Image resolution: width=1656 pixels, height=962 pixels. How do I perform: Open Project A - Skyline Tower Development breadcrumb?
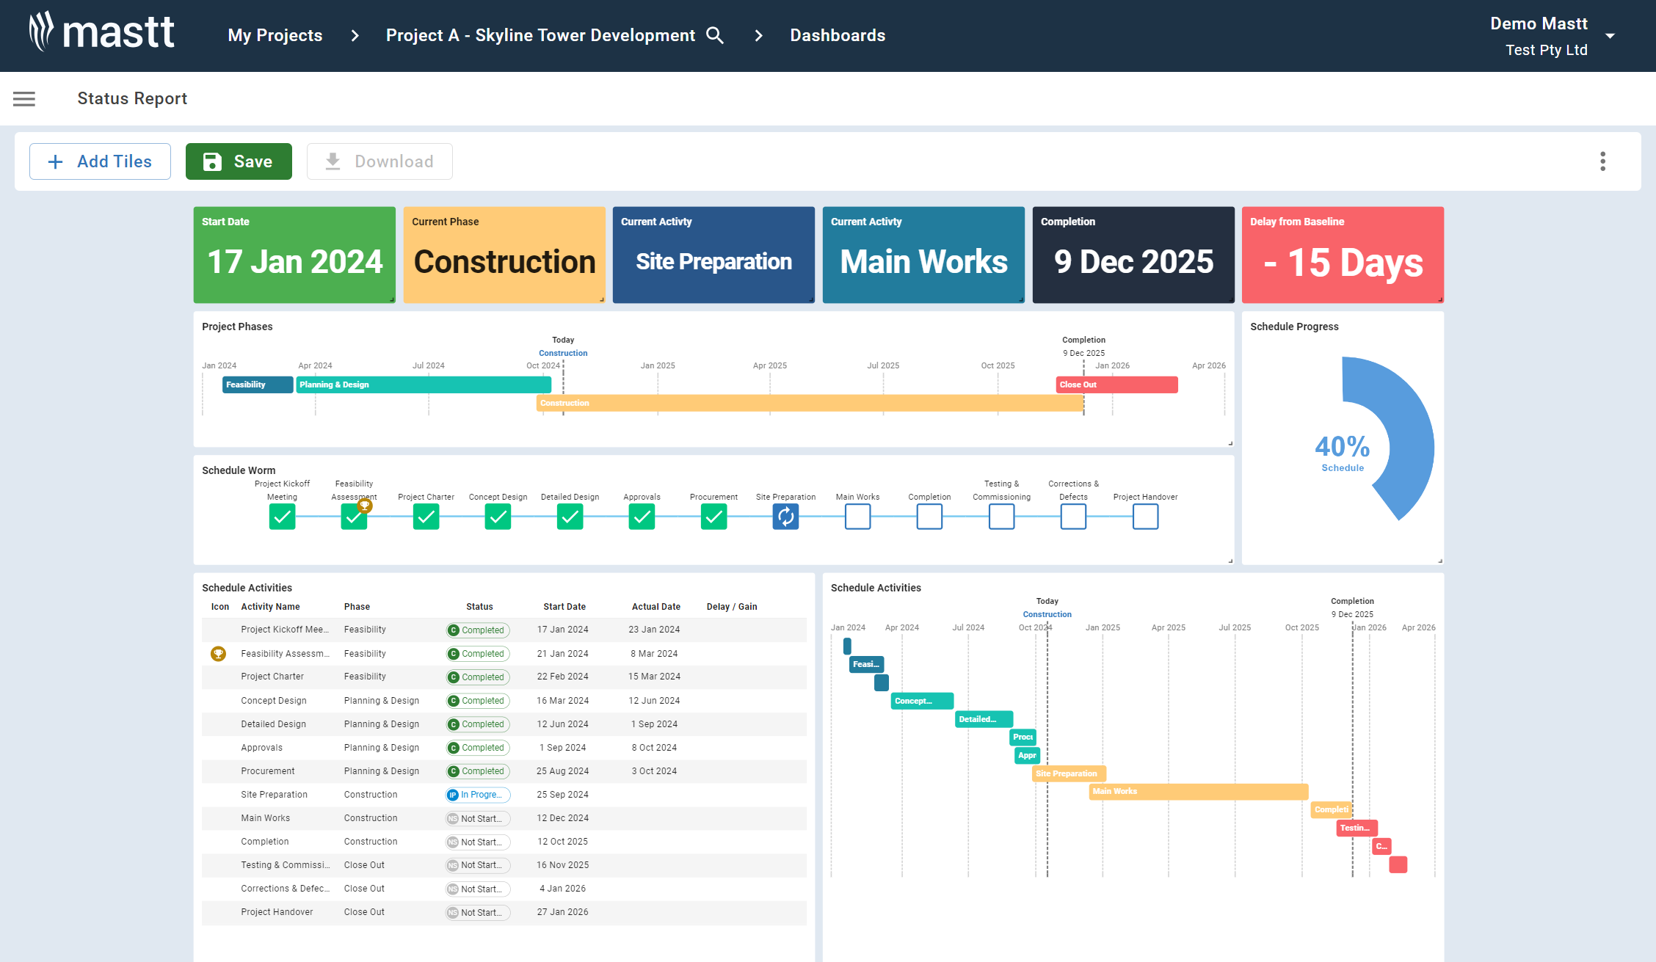pyautogui.click(x=540, y=35)
